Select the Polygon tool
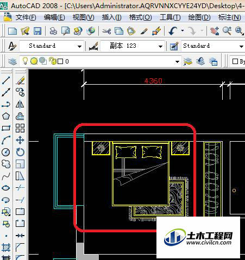The width and height of the screenshot is (245, 260). tap(6, 116)
